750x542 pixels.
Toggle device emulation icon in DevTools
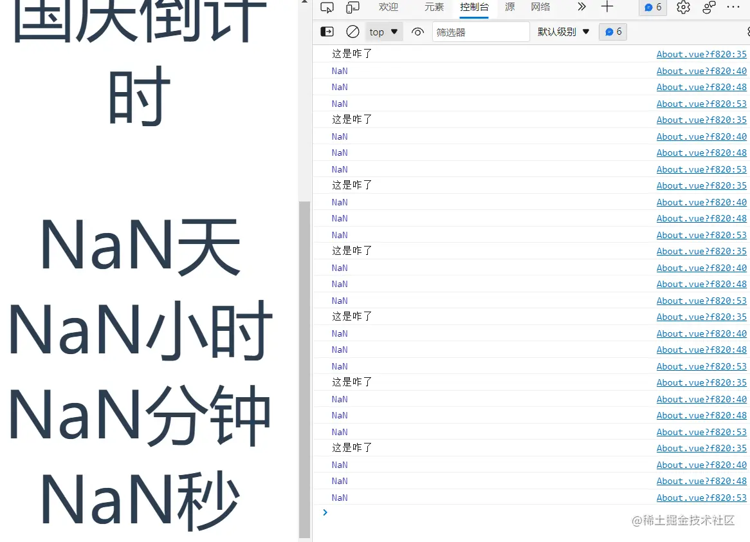pos(353,7)
